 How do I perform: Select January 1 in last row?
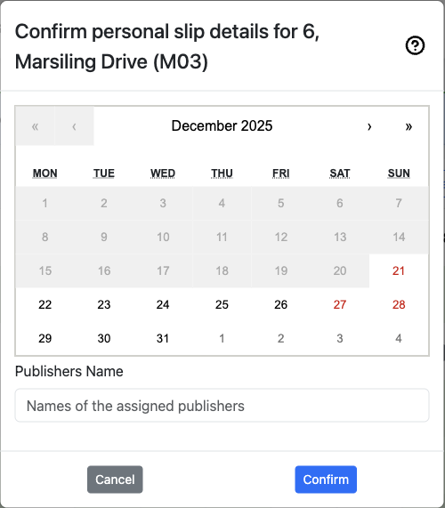pos(222,338)
